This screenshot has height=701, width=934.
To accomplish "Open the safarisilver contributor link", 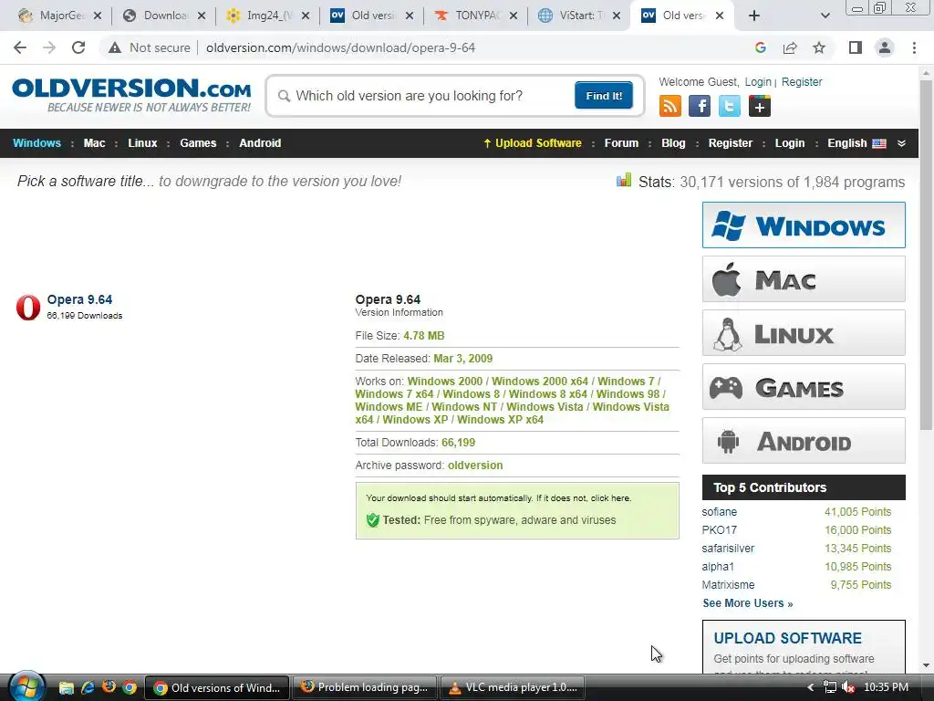I will (728, 549).
